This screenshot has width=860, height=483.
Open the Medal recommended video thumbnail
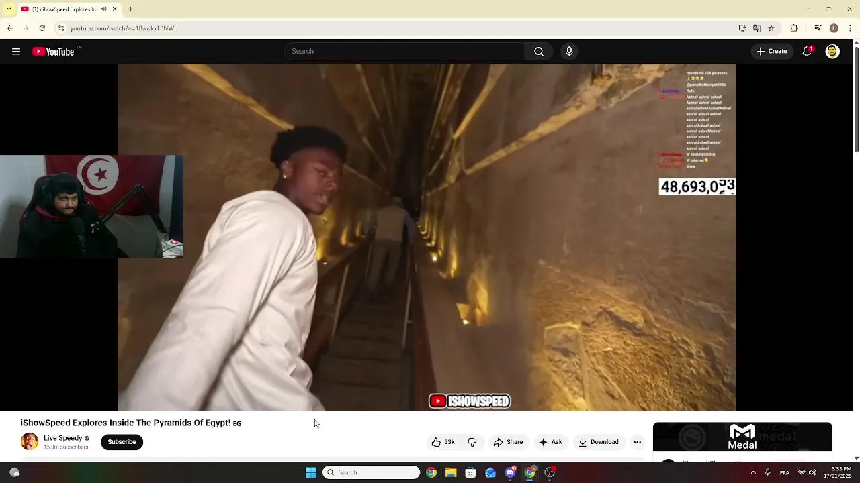tap(742, 437)
